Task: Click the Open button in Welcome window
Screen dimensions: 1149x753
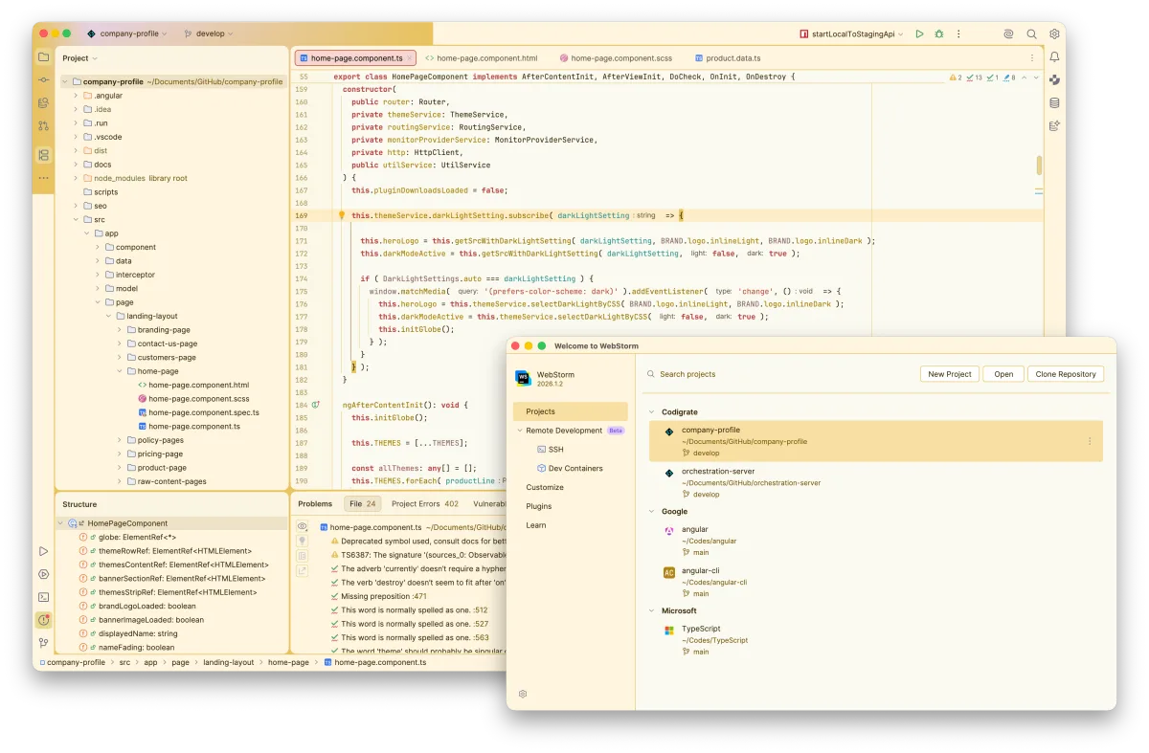Action: point(1003,374)
